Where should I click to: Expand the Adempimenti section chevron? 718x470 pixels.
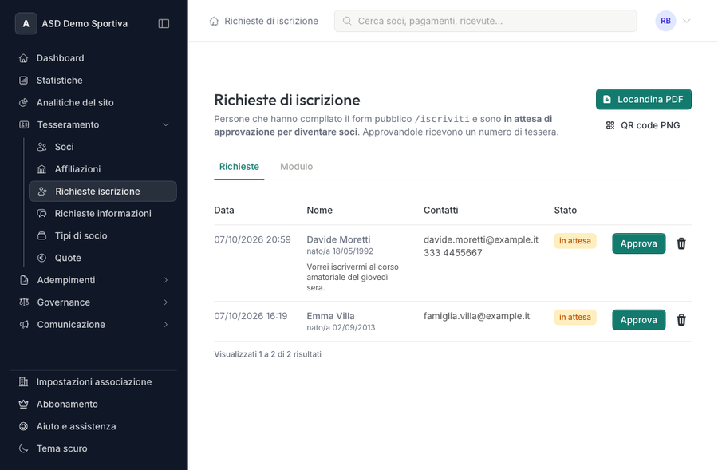166,280
